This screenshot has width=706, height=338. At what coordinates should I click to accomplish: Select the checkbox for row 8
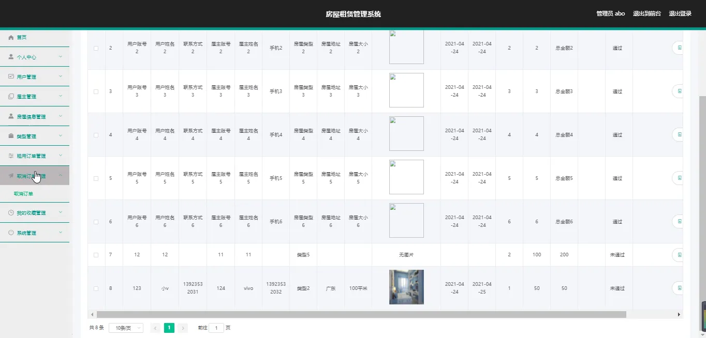(x=96, y=288)
